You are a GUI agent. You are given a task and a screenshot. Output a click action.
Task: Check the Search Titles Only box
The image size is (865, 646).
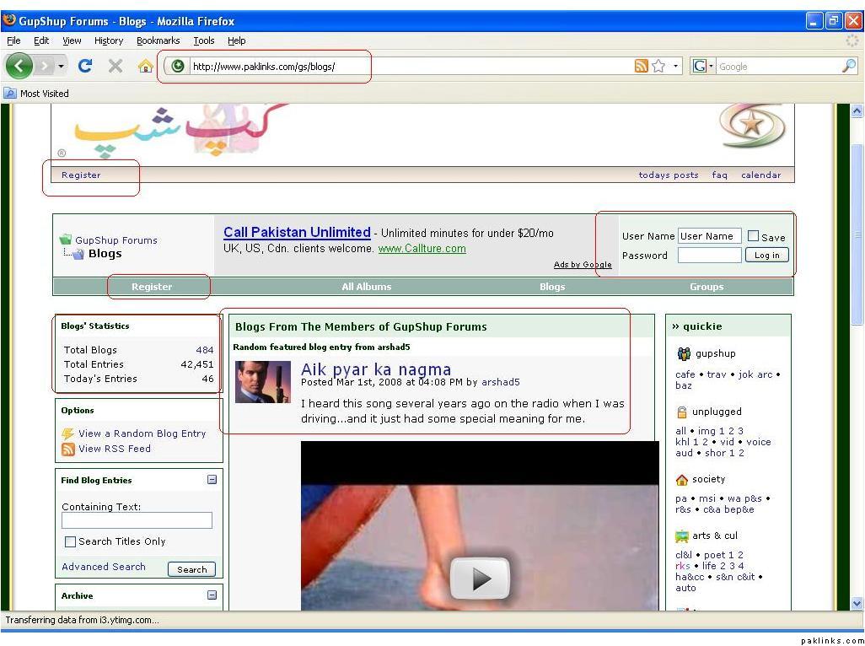point(71,541)
